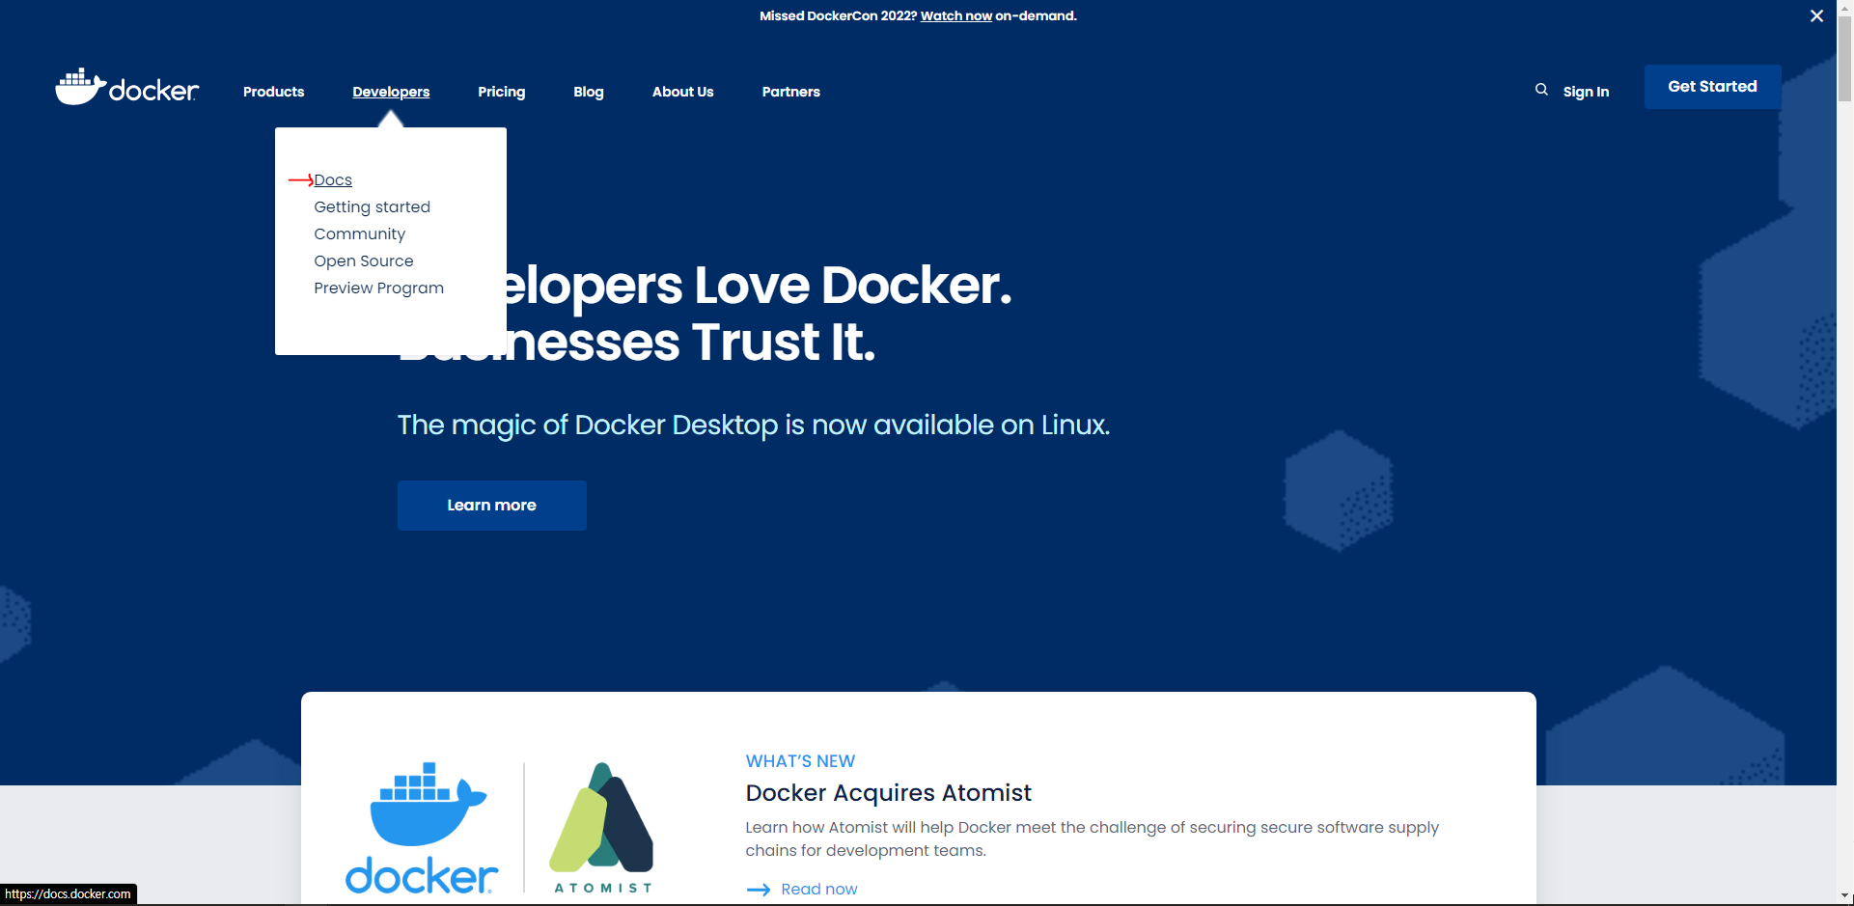Select Open Source menu entry
The height and width of the screenshot is (906, 1854).
(x=364, y=261)
